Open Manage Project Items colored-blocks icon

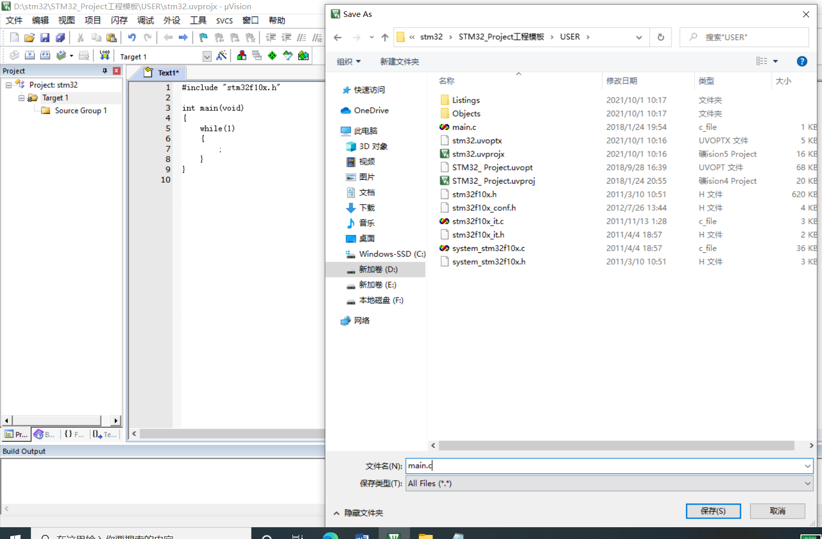click(242, 55)
